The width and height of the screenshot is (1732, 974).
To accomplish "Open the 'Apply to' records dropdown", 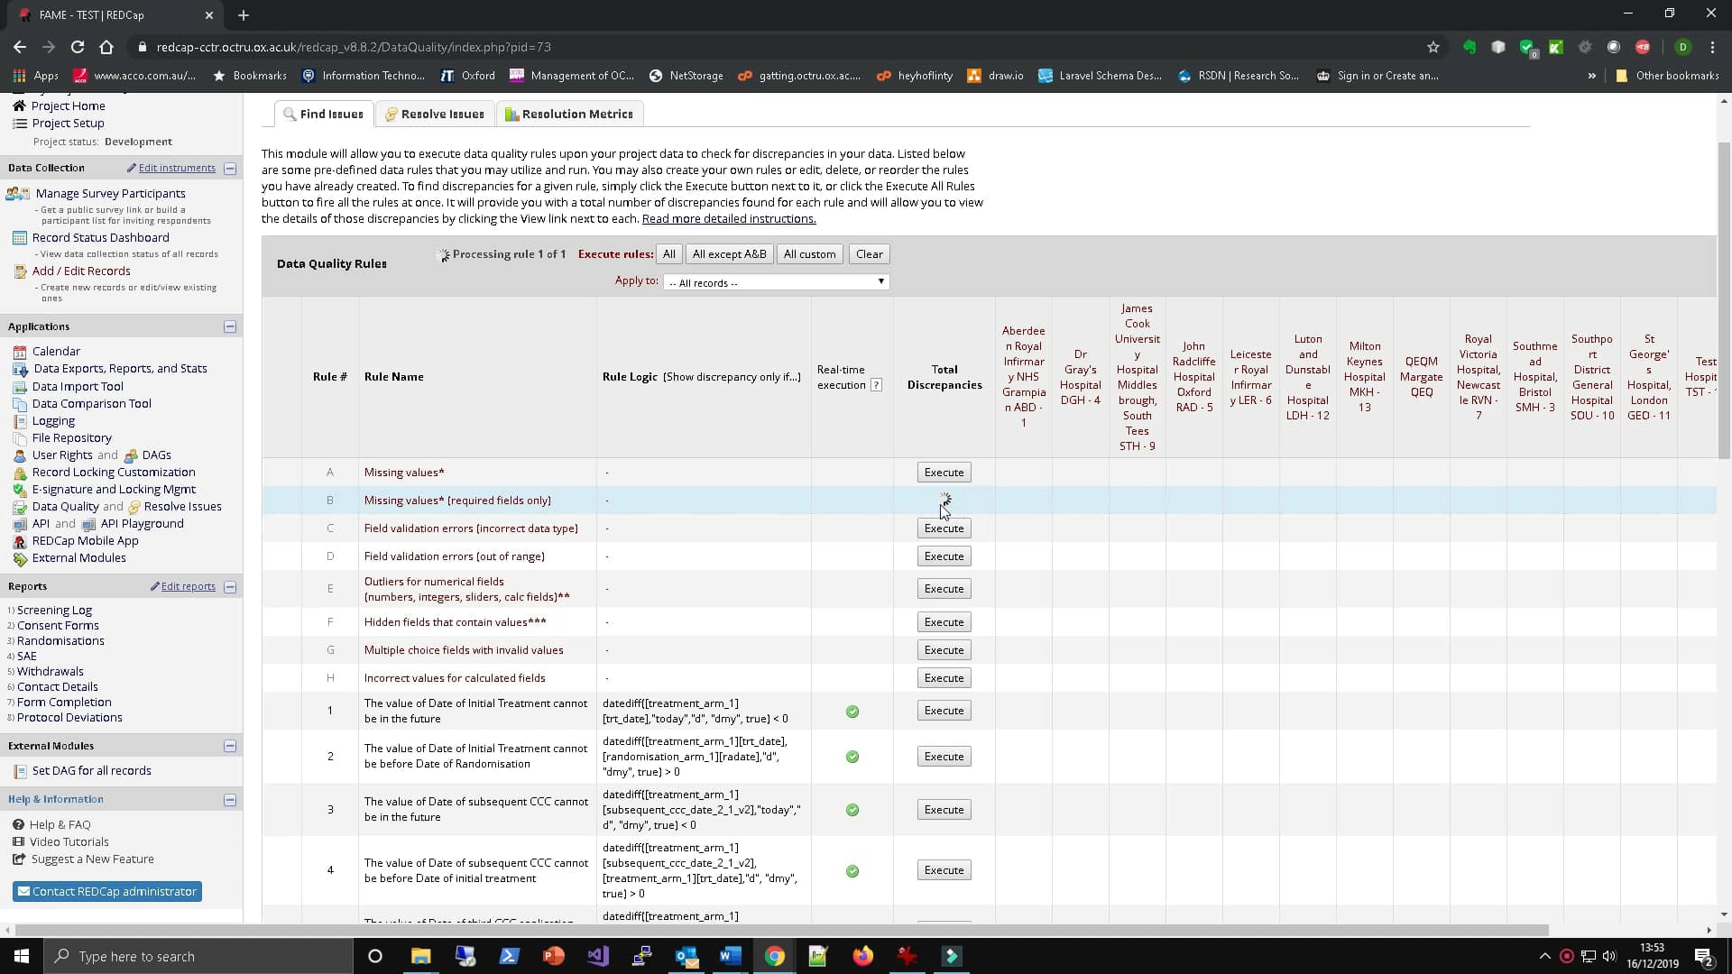I will pos(775,281).
